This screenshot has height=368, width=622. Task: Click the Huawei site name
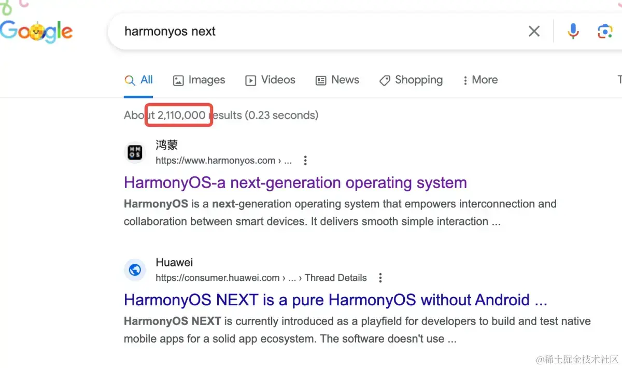pyautogui.click(x=174, y=262)
